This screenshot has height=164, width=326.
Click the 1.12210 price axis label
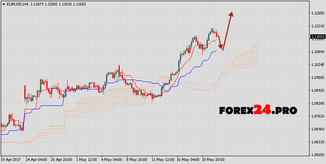(x=317, y=26)
